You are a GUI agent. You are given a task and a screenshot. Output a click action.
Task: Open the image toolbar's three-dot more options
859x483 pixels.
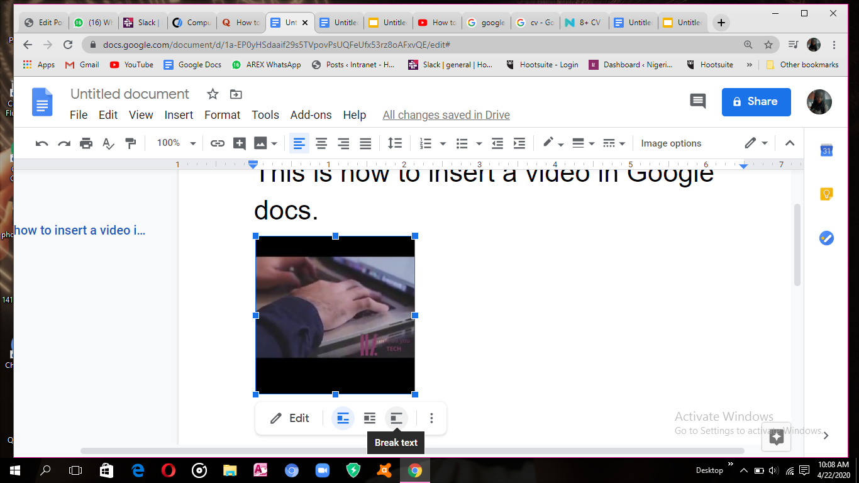(431, 418)
